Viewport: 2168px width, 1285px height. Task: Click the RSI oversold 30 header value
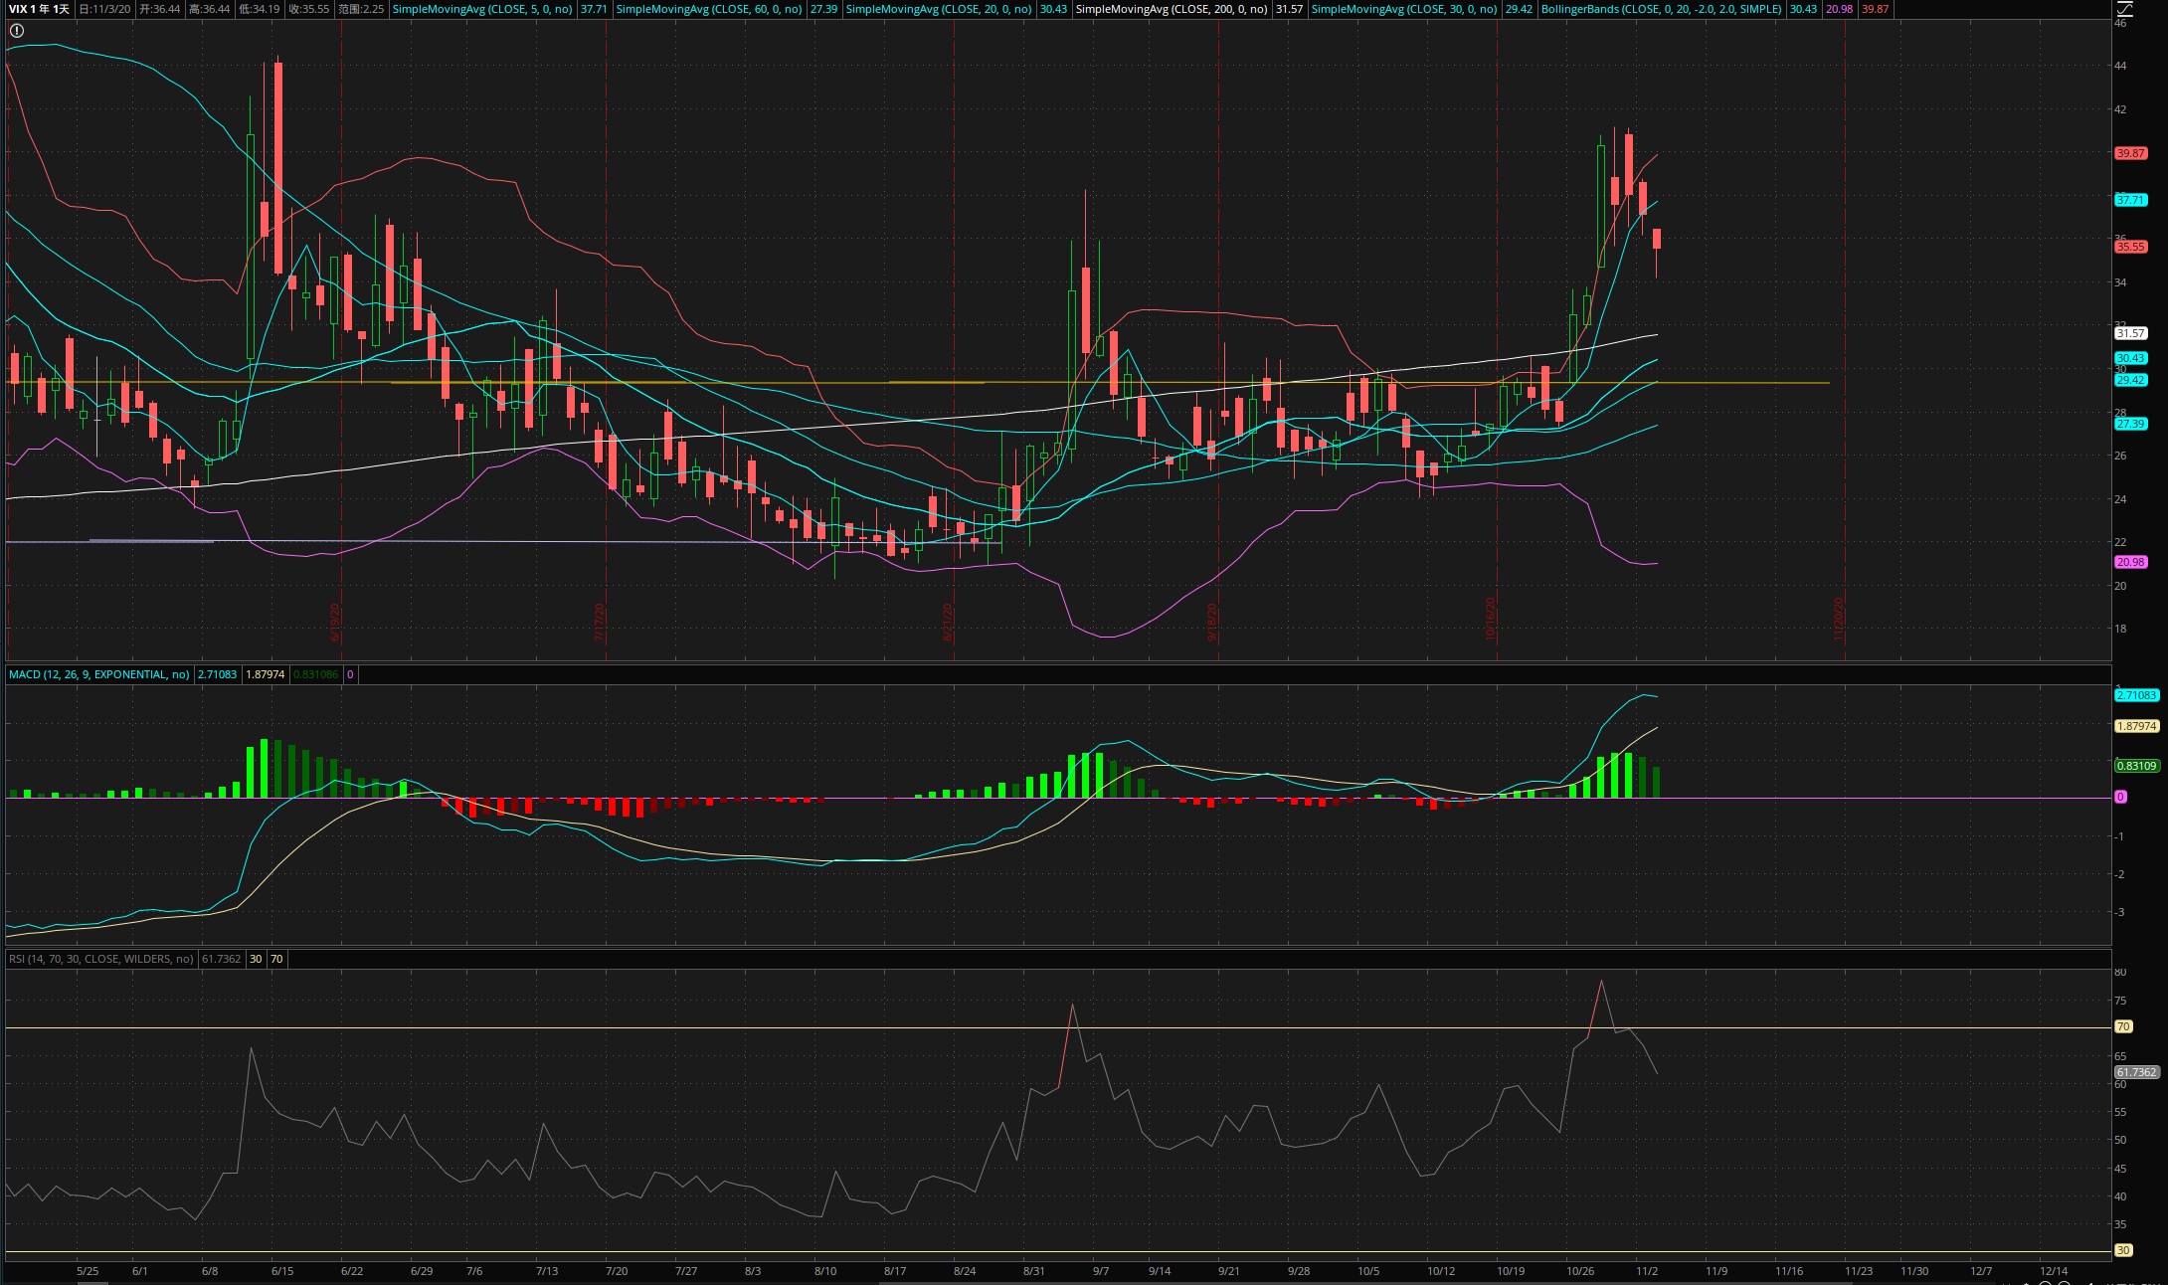pyautogui.click(x=256, y=959)
